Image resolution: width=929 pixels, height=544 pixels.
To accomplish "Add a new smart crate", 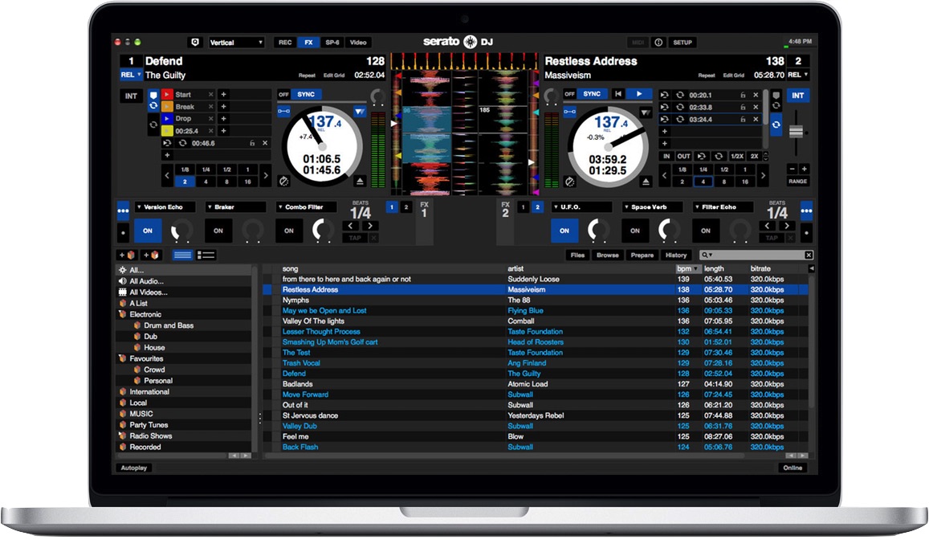I will click(150, 255).
